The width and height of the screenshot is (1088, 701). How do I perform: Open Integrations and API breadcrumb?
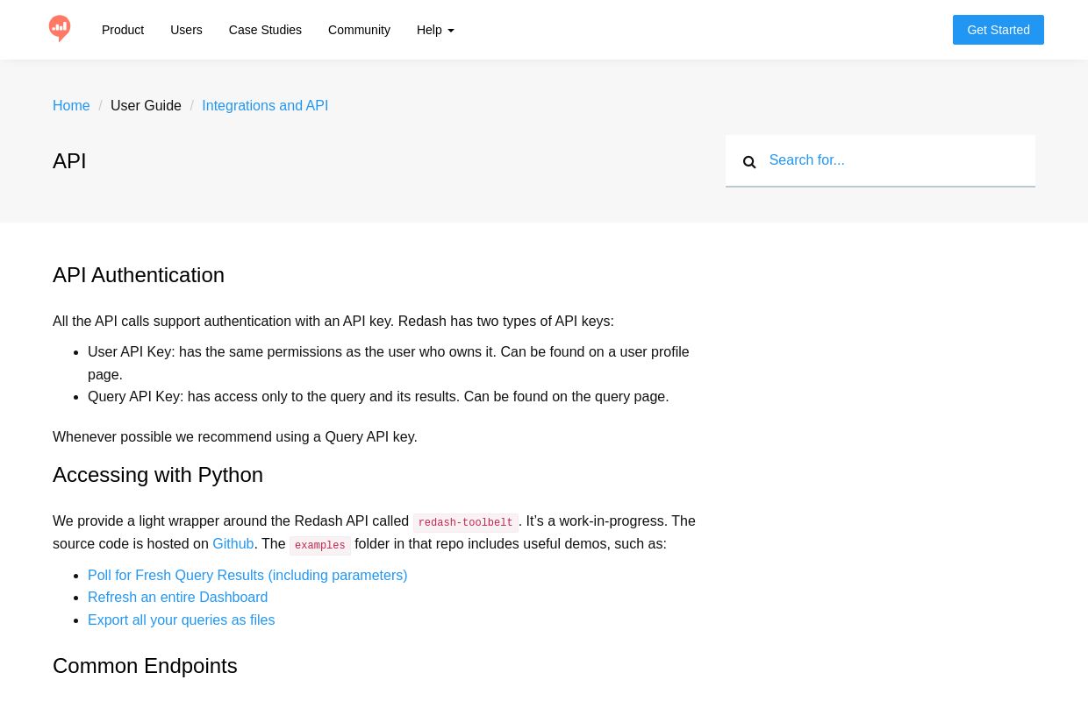(x=265, y=106)
